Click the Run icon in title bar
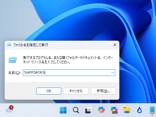 [9, 45]
